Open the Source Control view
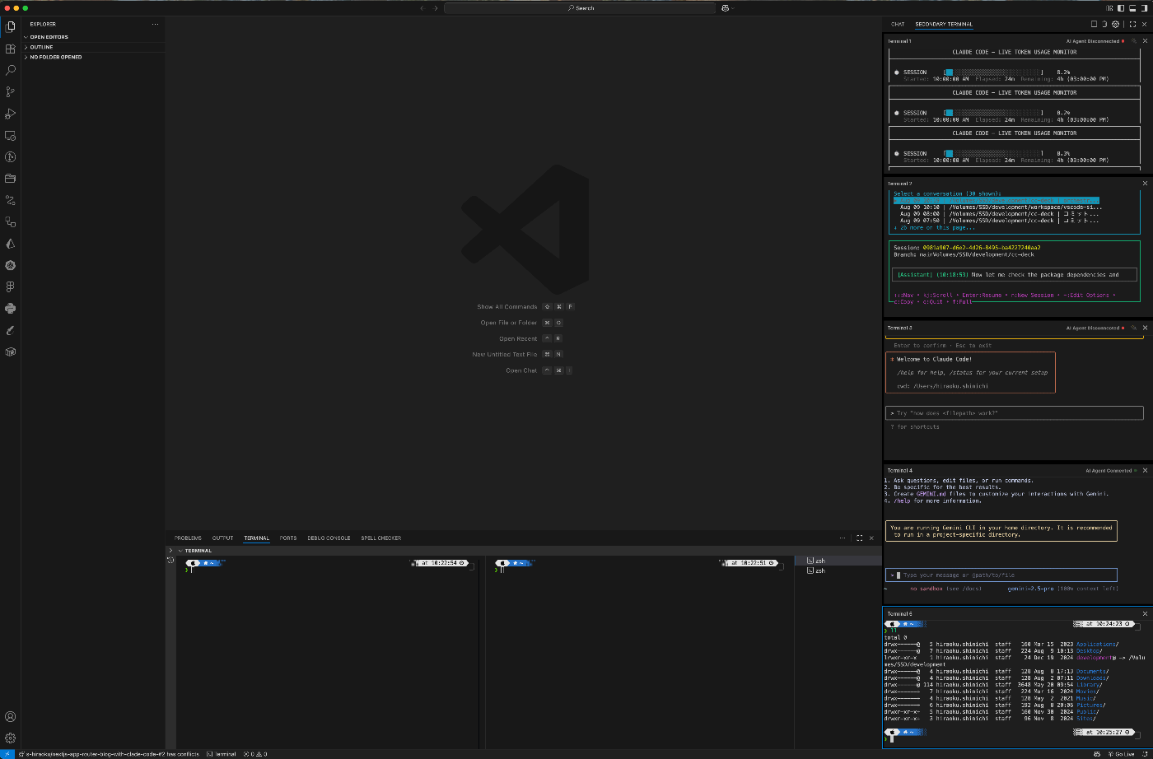The image size is (1153, 759). point(11,92)
